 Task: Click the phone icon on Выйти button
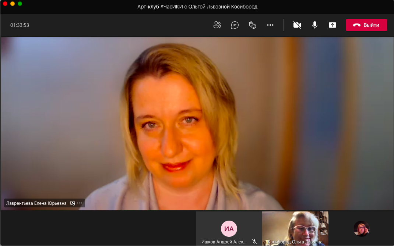(356, 25)
